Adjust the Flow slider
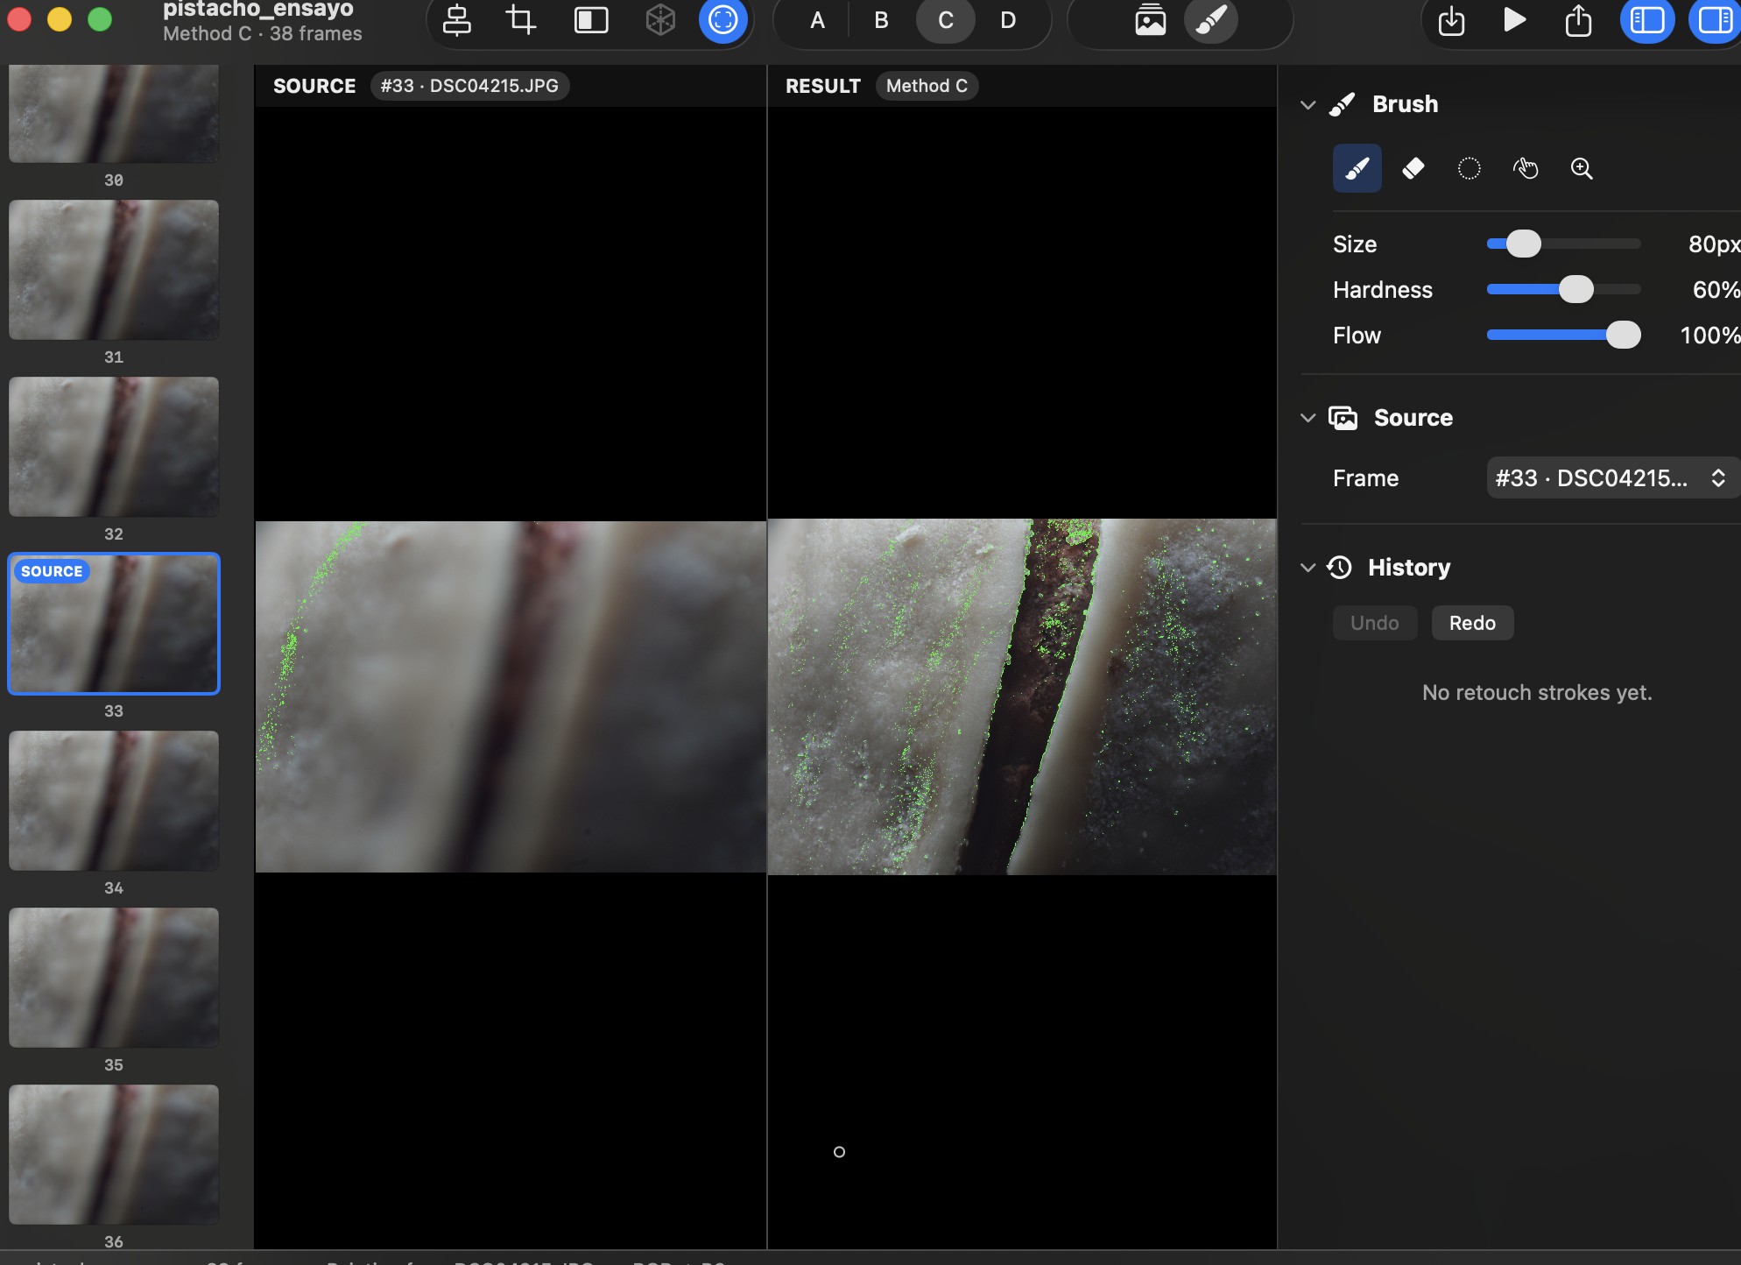 pos(1563,335)
